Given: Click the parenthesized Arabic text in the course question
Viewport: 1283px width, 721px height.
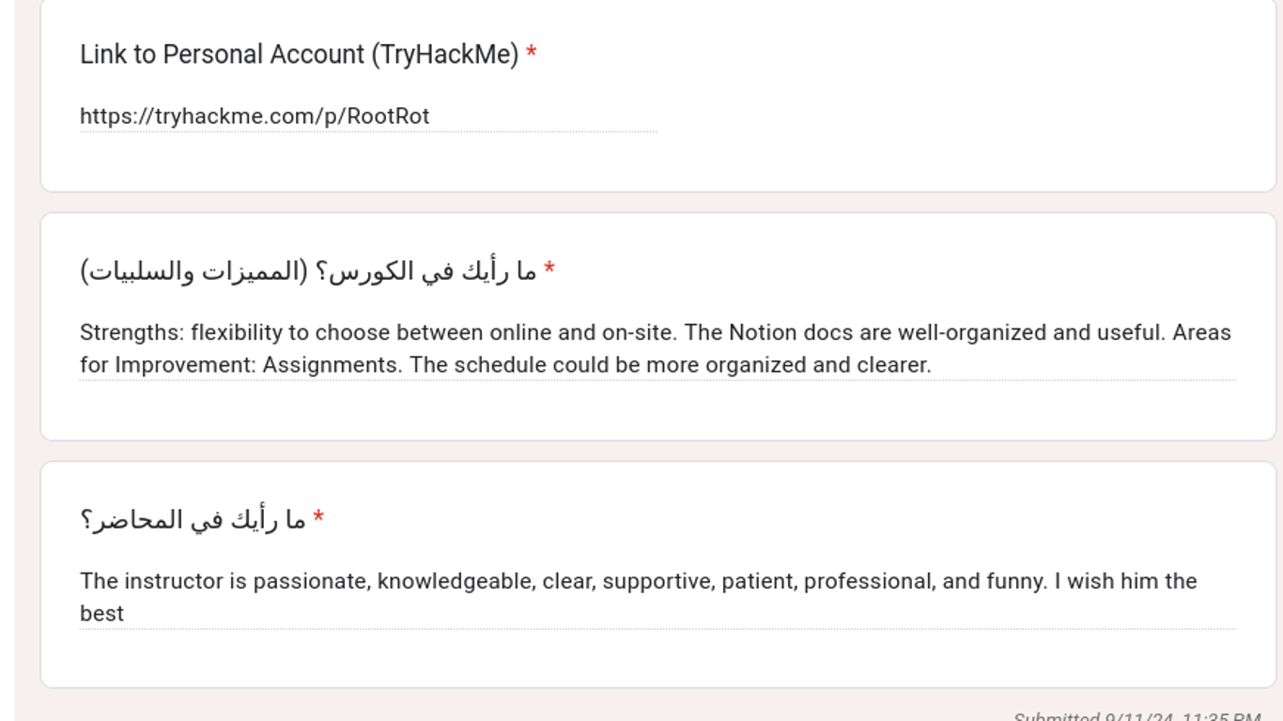Looking at the screenshot, I should pos(194,271).
